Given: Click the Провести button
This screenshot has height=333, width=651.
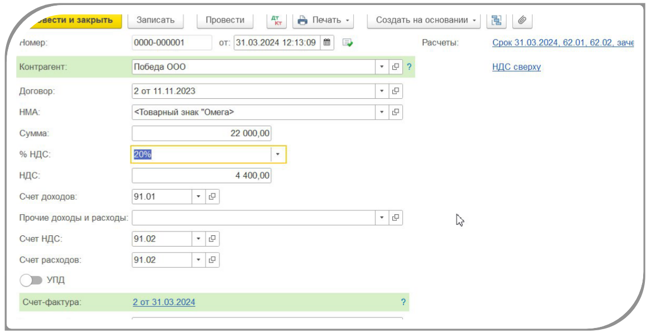Looking at the screenshot, I should click(x=225, y=20).
